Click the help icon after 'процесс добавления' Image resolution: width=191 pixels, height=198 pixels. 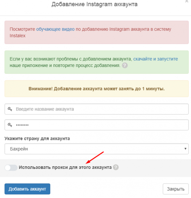125,65
